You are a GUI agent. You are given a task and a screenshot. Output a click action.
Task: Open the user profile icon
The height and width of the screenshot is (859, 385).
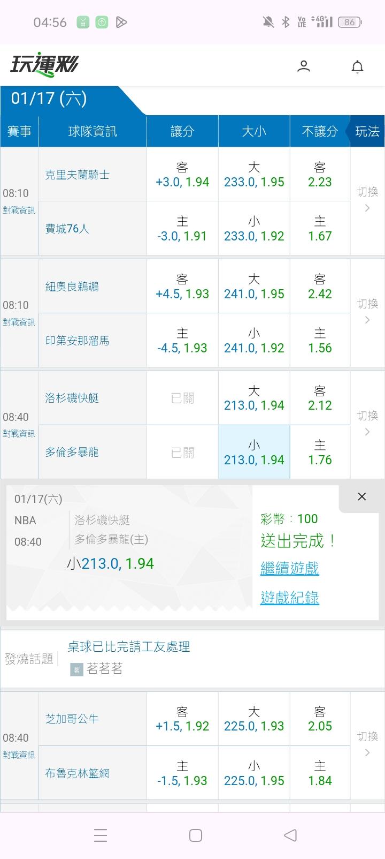click(x=303, y=66)
